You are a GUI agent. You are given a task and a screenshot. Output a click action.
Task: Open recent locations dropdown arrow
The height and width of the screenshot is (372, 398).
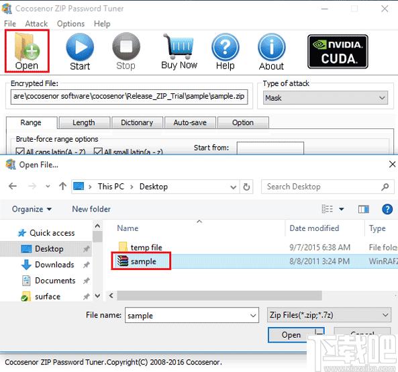click(48, 187)
